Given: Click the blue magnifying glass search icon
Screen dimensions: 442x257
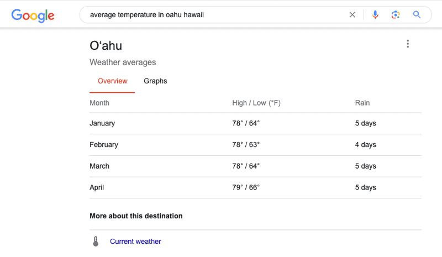Looking at the screenshot, I should point(417,15).
